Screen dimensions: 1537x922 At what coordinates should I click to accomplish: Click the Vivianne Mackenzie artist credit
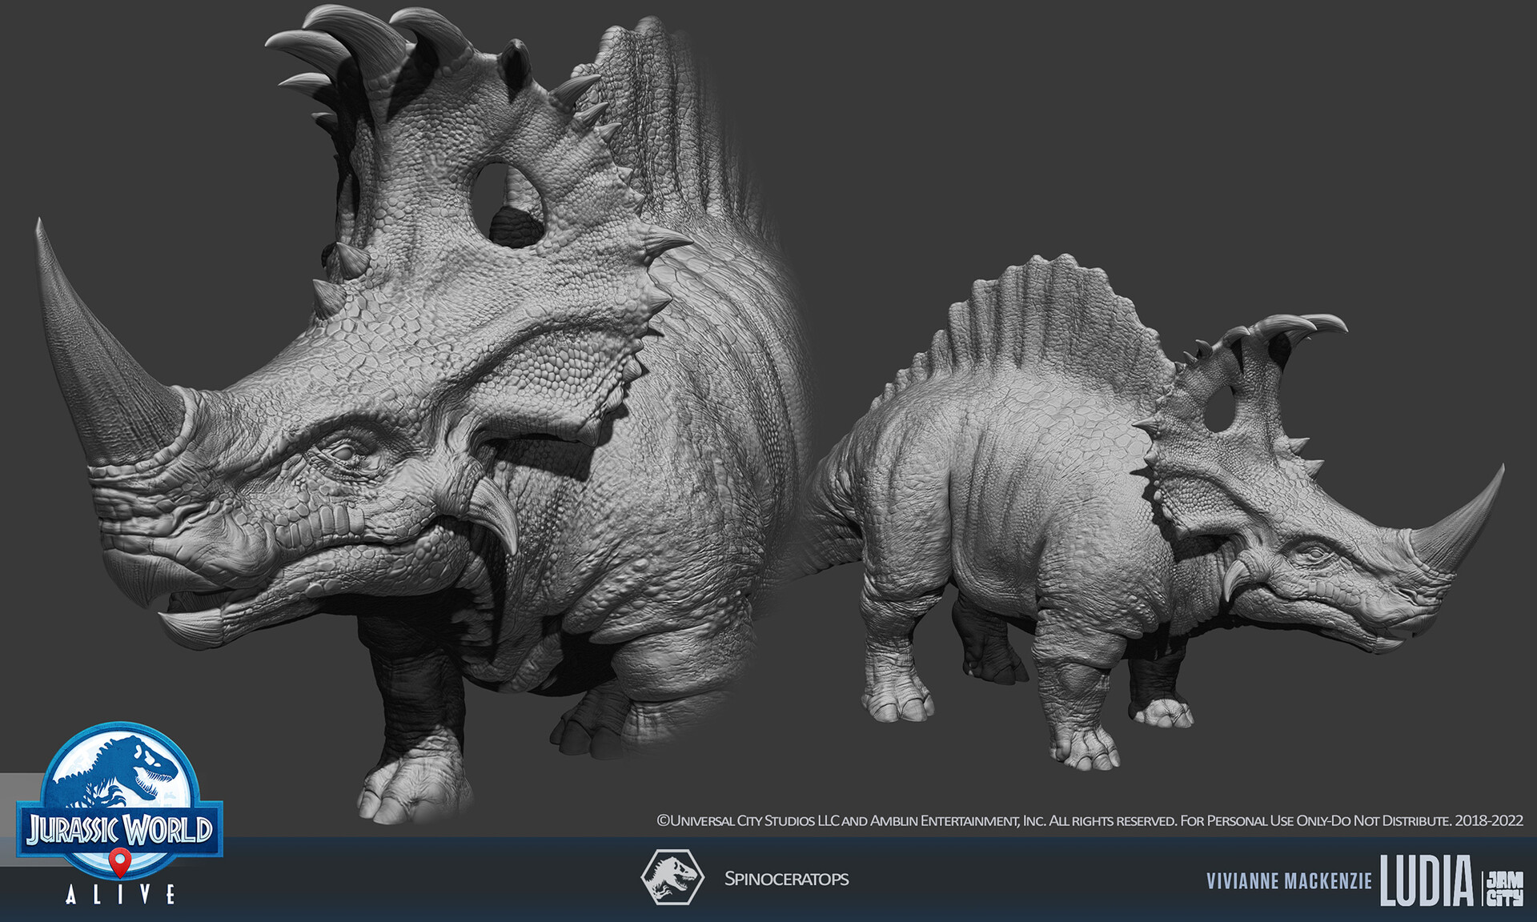point(1289,881)
